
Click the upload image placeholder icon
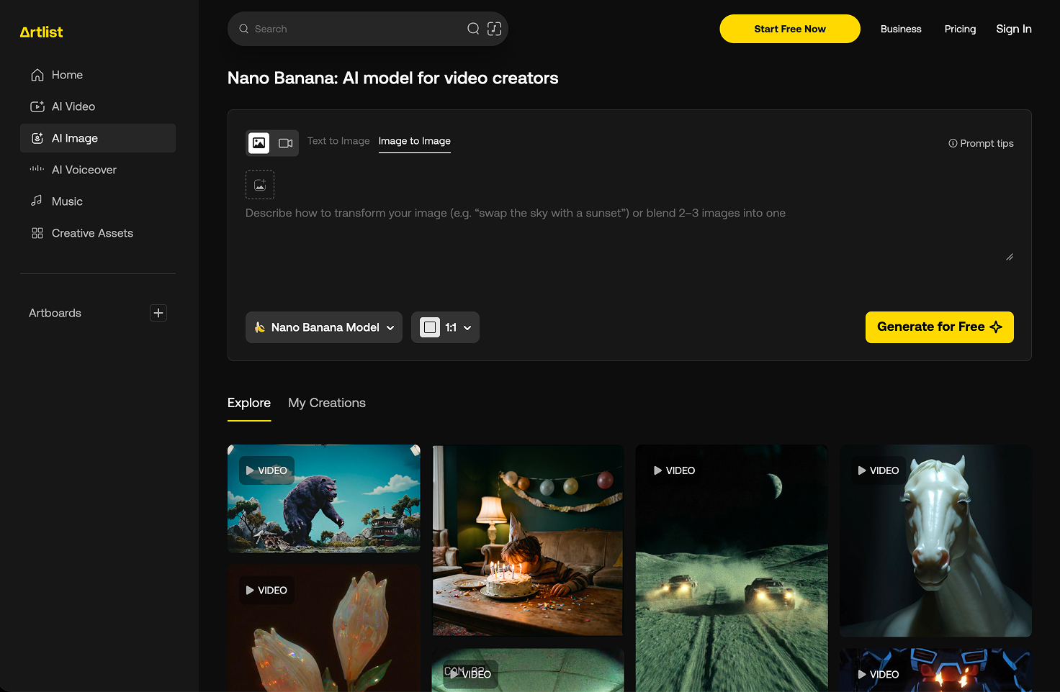[x=260, y=185]
